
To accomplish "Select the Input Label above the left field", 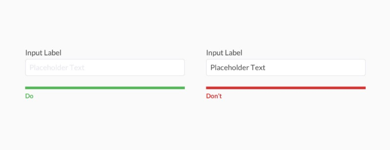I will [43, 53].
